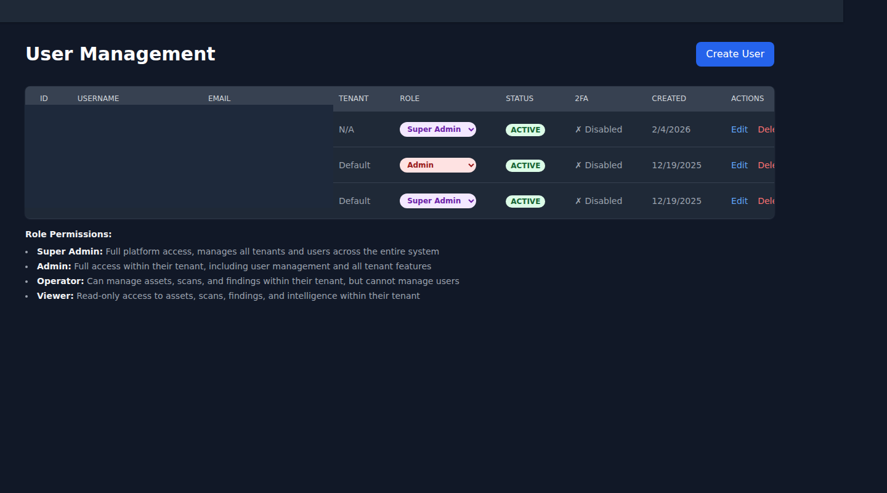Viewport: 887px width, 493px height.
Task: Toggle 2FA for the first user
Action: point(598,129)
